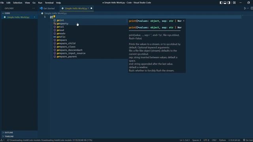Change CRLF end of line sequence
The width and height of the screenshot is (253, 142).
(214, 140)
